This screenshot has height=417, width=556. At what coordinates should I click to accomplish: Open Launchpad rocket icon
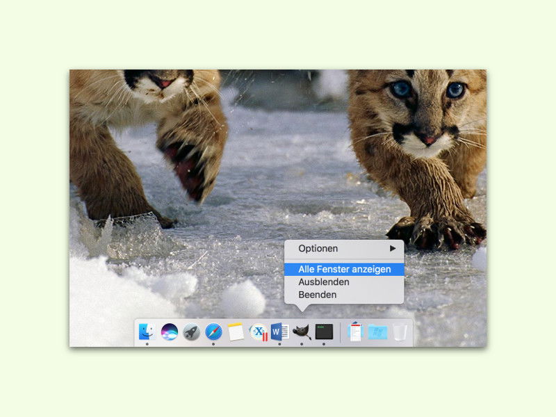pyautogui.click(x=192, y=332)
